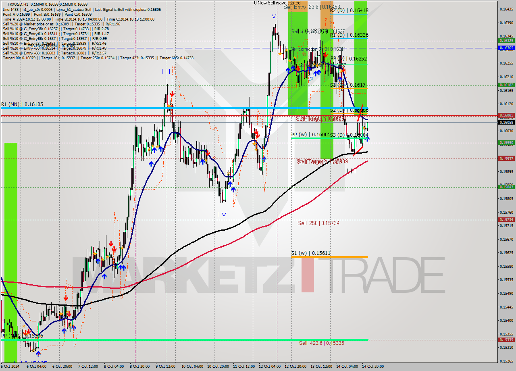Click the '5 Oct 2024' time axis label
Screen dimensions: 516x371
pos(10,367)
